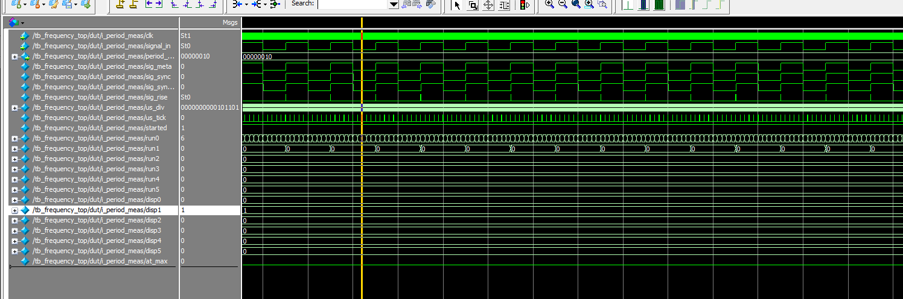Select the i_period_meas/disp5 signal name
The height and width of the screenshot is (299, 903).
(97, 251)
